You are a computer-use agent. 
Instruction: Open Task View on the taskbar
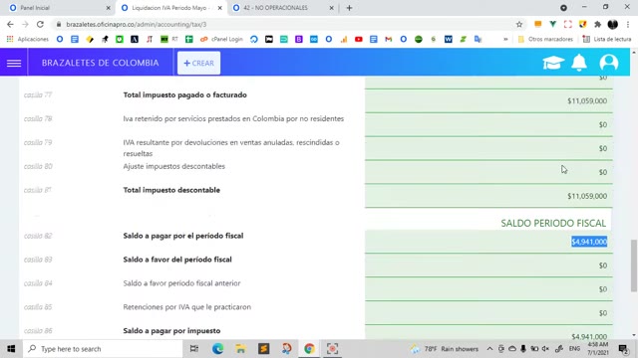tap(194, 349)
